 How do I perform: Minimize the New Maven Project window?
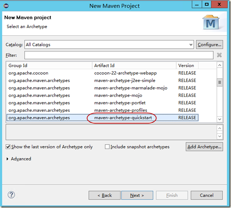click(x=197, y=4)
